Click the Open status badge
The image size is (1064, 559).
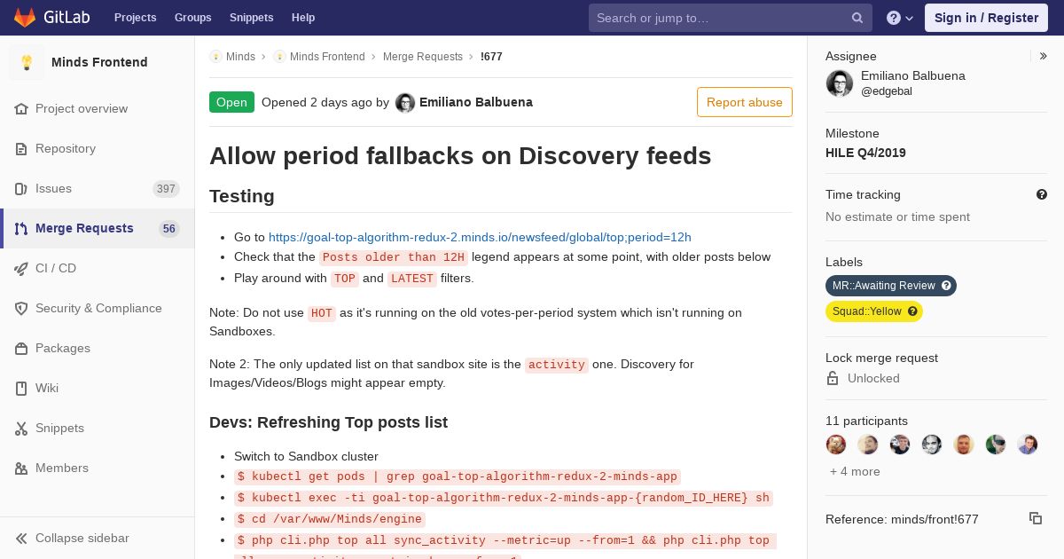[x=231, y=102]
